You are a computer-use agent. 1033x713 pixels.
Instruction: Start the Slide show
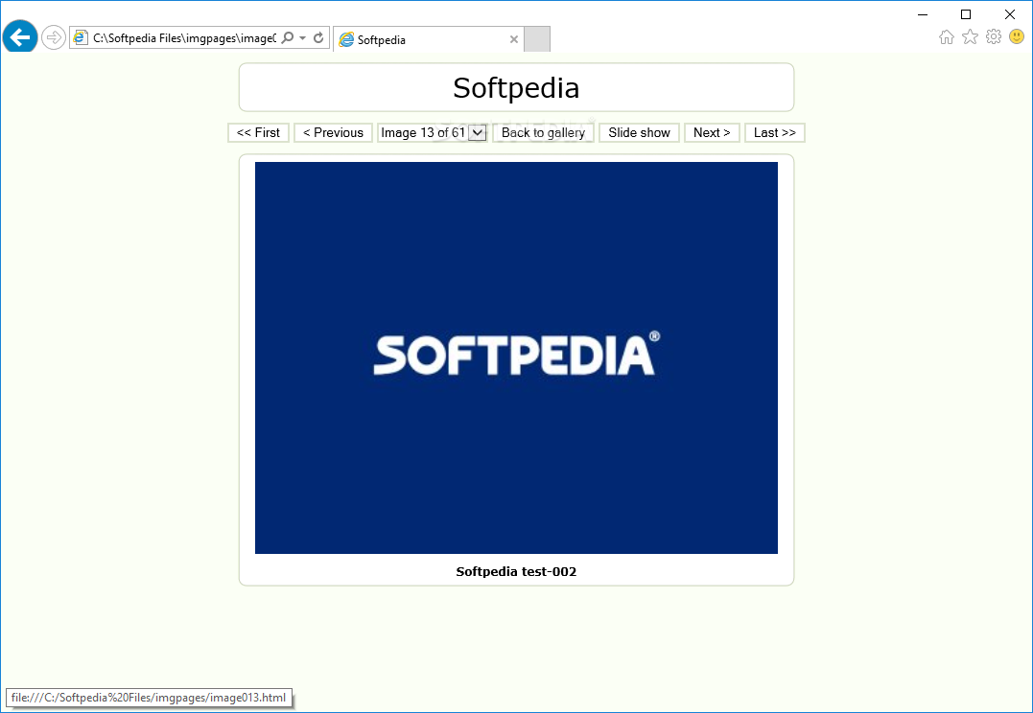coord(639,132)
